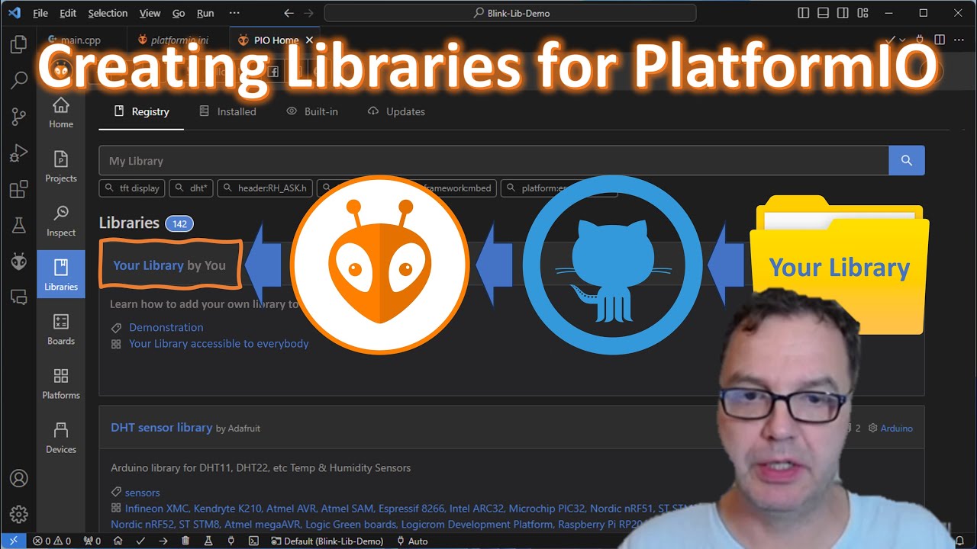Open the PIO Devices section
The image size is (977, 549).
[61, 438]
